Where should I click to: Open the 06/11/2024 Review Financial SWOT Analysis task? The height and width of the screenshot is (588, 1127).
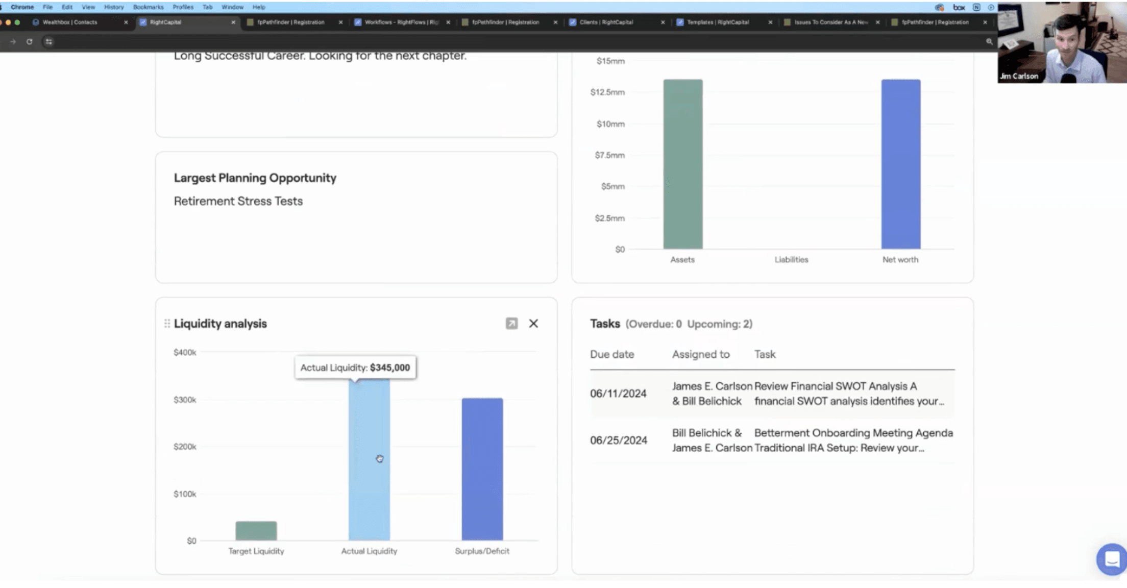click(x=772, y=394)
